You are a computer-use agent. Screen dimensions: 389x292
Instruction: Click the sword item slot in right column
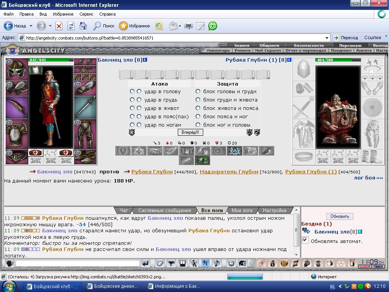pyautogui.click(x=85, y=107)
